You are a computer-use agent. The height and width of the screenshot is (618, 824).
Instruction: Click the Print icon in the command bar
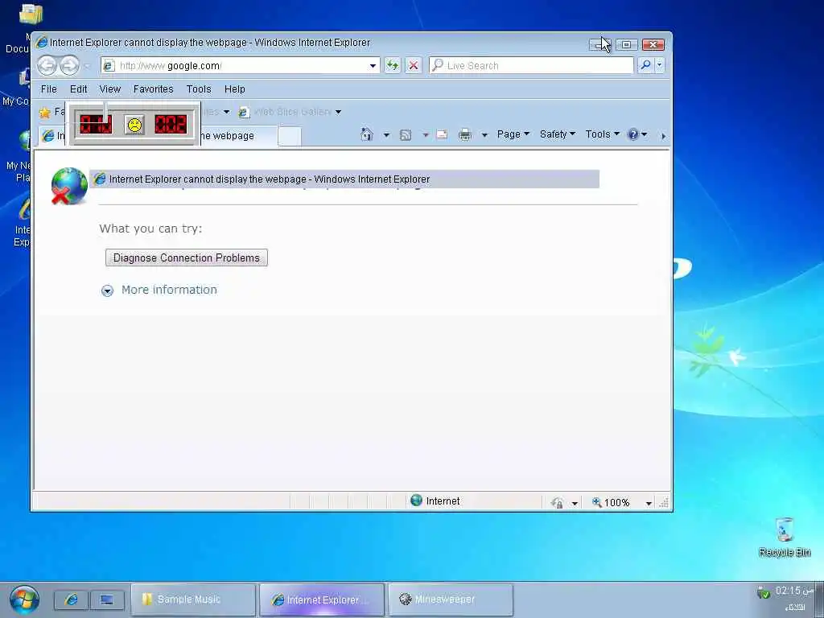pos(464,135)
